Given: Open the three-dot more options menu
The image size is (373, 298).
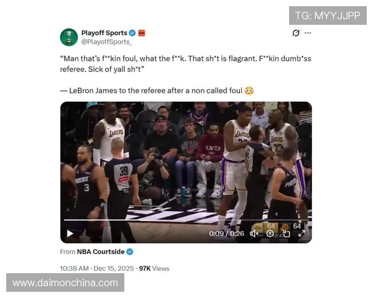Looking at the screenshot, I should pos(308,33).
